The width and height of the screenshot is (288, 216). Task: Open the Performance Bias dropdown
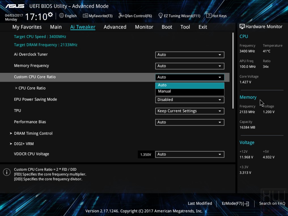pyautogui.click(x=190, y=122)
